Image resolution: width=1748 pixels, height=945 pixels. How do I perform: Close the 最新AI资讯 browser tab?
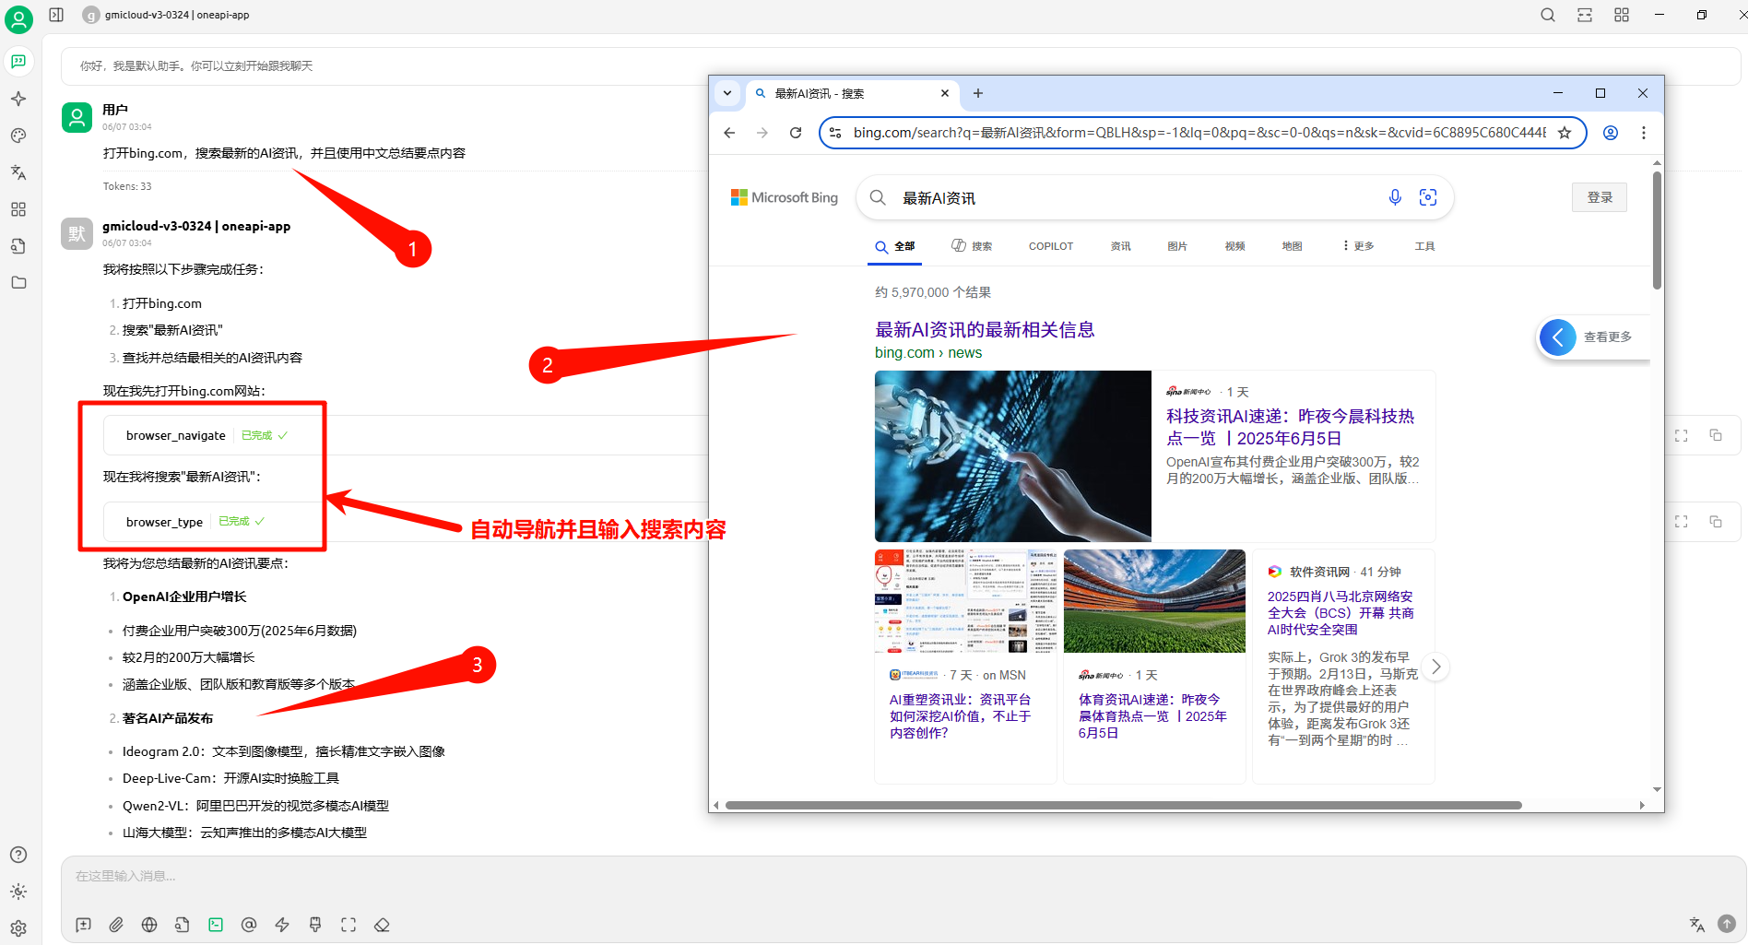(945, 93)
